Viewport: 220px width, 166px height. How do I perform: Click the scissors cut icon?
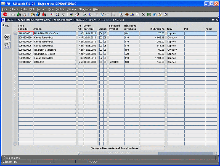85,14
